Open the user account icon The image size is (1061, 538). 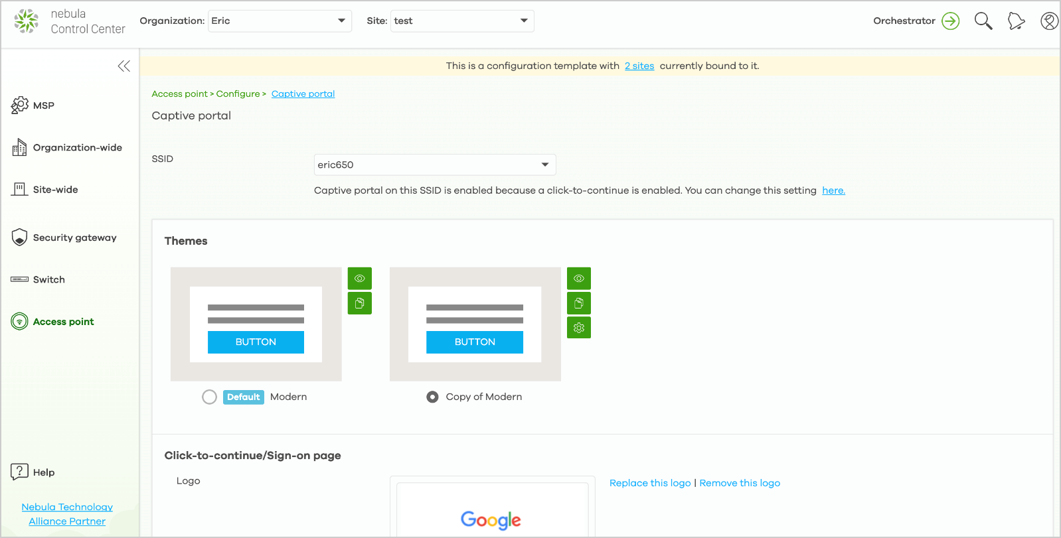click(x=1049, y=21)
